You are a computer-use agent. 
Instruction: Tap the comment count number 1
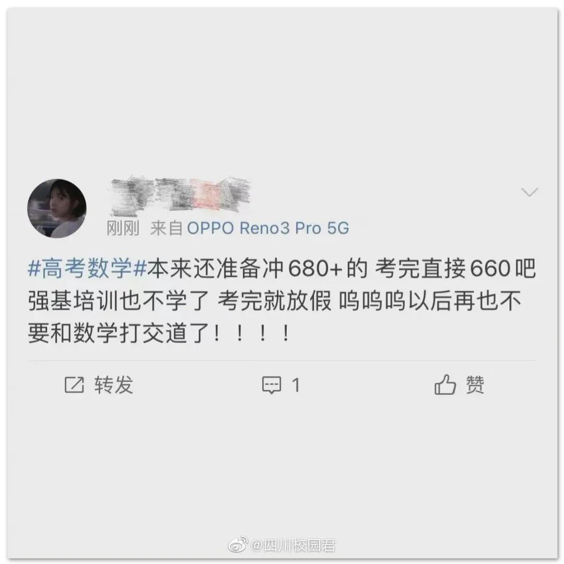tap(296, 385)
